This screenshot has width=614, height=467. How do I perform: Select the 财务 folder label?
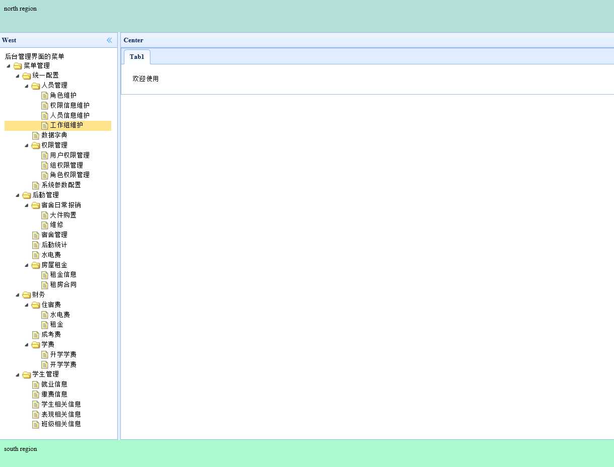(39, 295)
